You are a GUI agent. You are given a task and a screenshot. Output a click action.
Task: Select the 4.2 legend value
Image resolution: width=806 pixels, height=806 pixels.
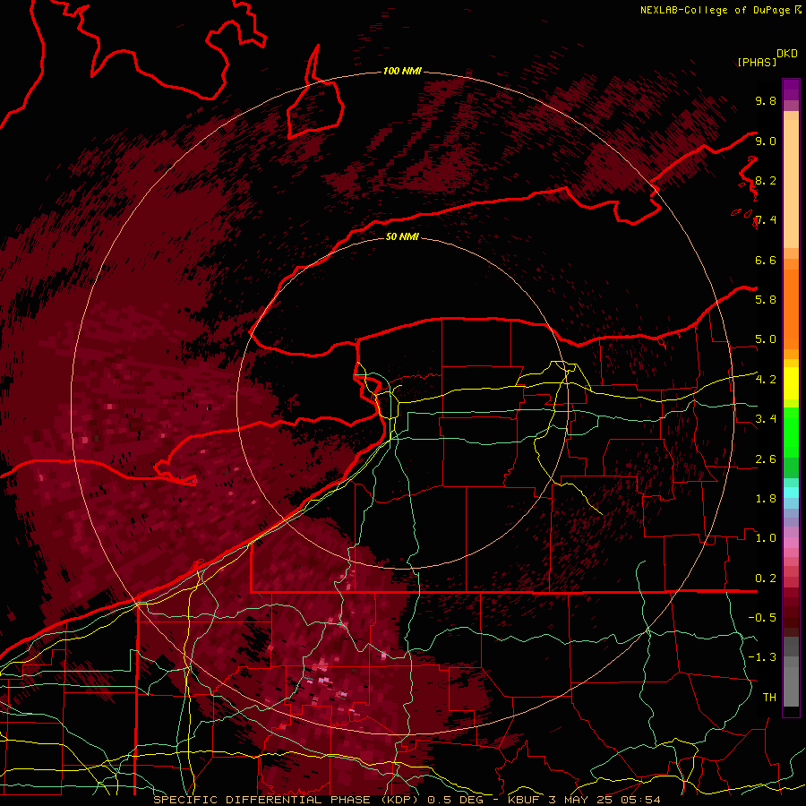click(766, 380)
